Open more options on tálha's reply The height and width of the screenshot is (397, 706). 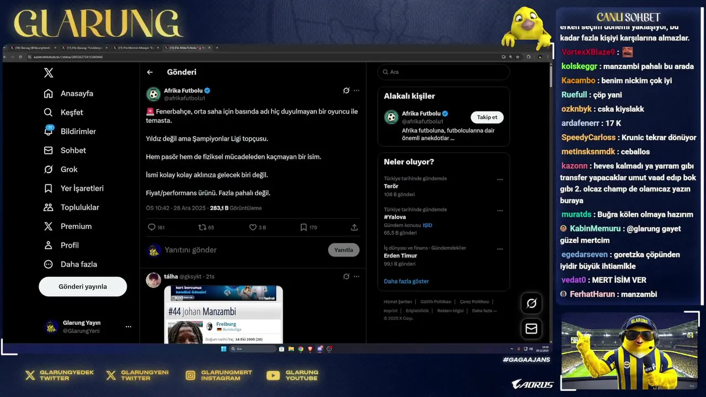click(356, 276)
